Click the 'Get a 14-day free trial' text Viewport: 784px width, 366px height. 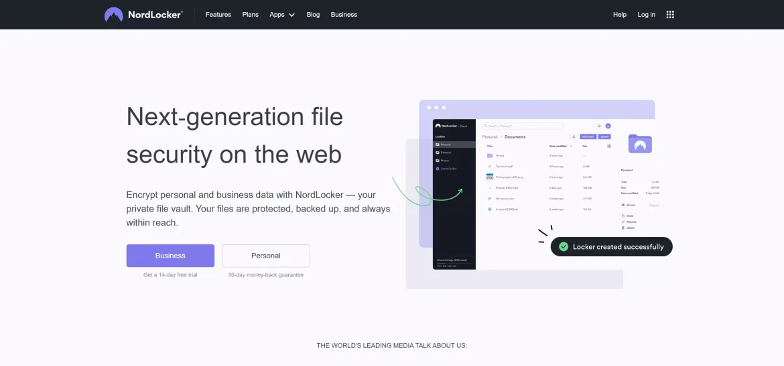(x=170, y=274)
